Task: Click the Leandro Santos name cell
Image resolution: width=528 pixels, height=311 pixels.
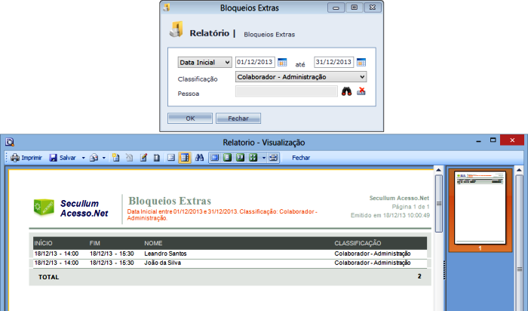Action: click(165, 254)
